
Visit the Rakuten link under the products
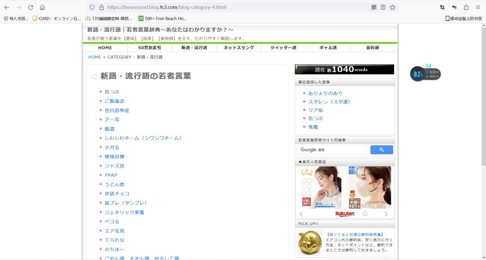(x=345, y=213)
